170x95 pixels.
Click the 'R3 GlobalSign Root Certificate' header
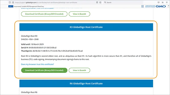tap(86, 27)
